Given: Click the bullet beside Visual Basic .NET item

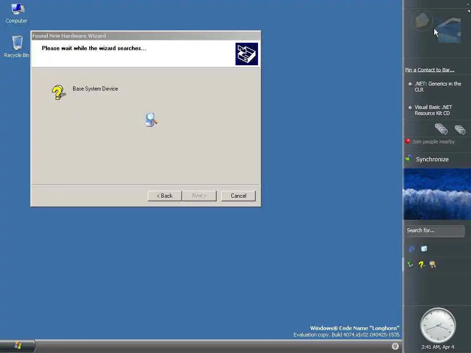Looking at the screenshot, I should click(410, 108).
